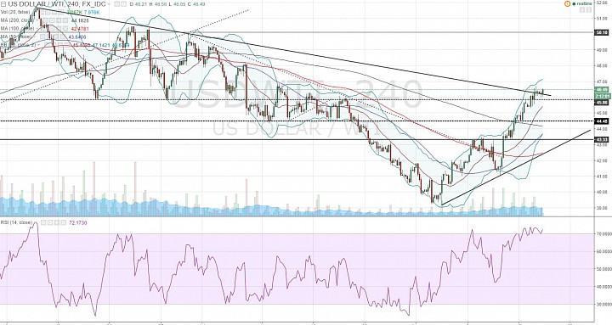Delete the MA (100, close) indicator
The image size is (612, 325).
tap(65, 29)
